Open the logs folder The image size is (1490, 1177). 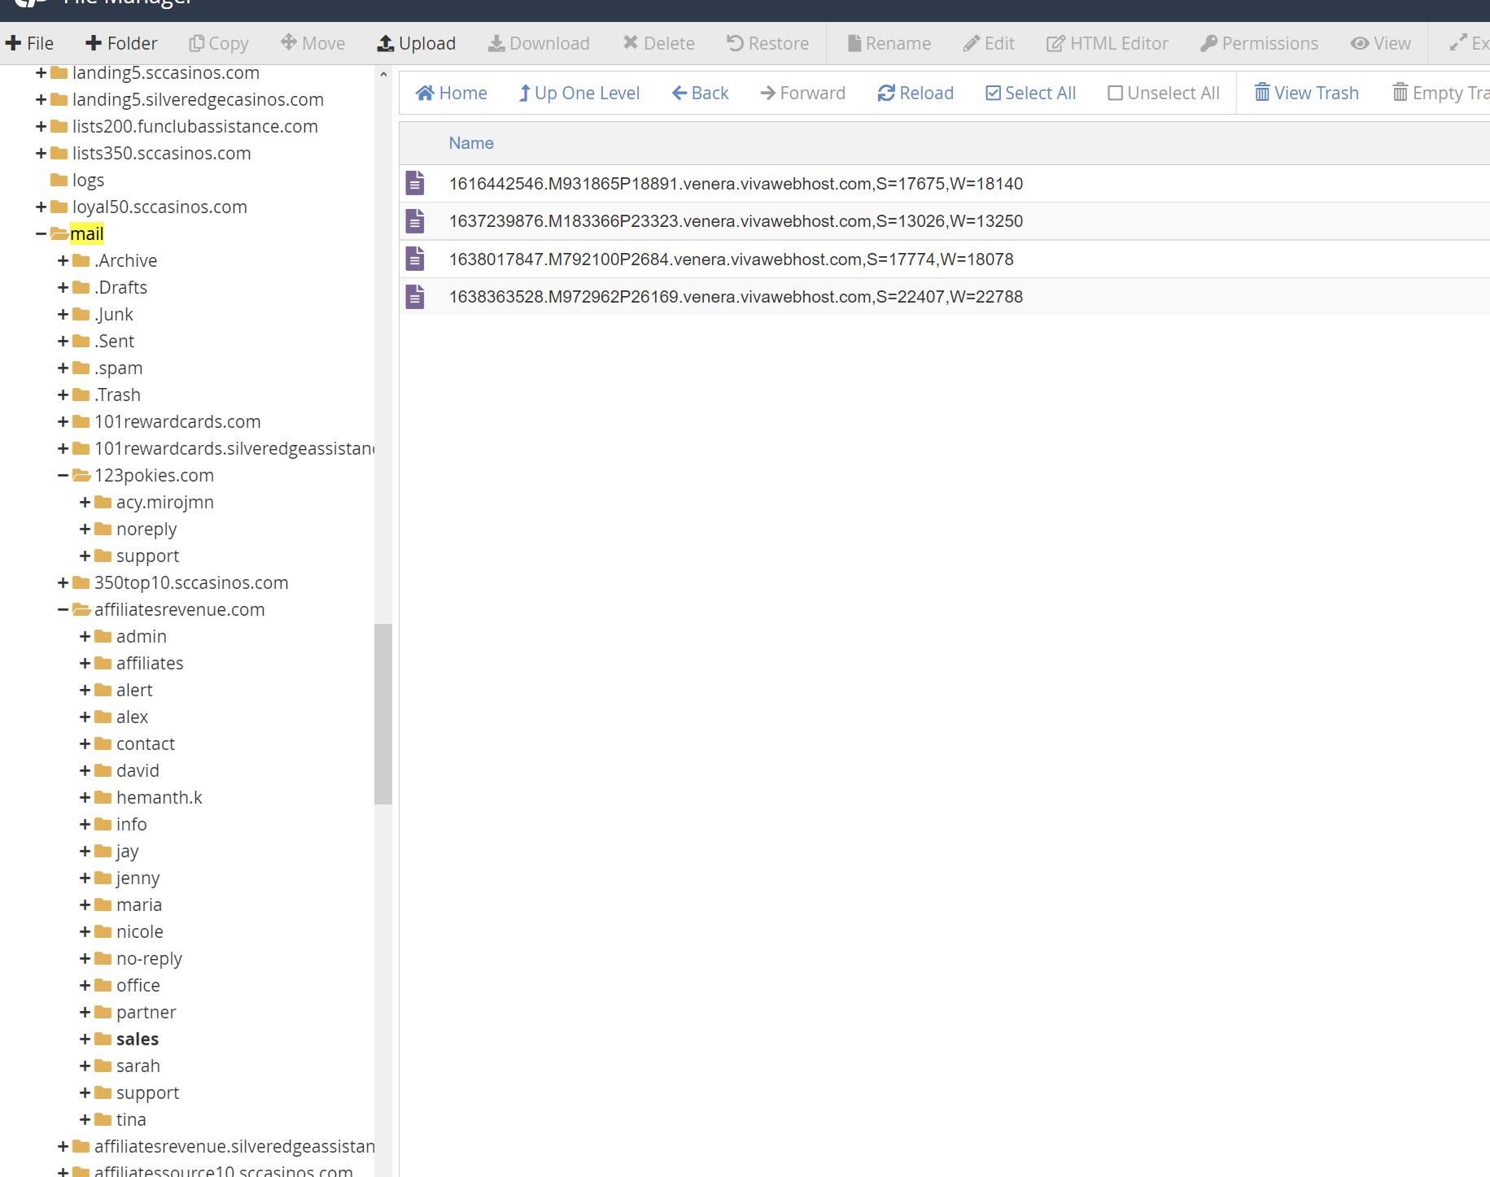pyautogui.click(x=88, y=180)
